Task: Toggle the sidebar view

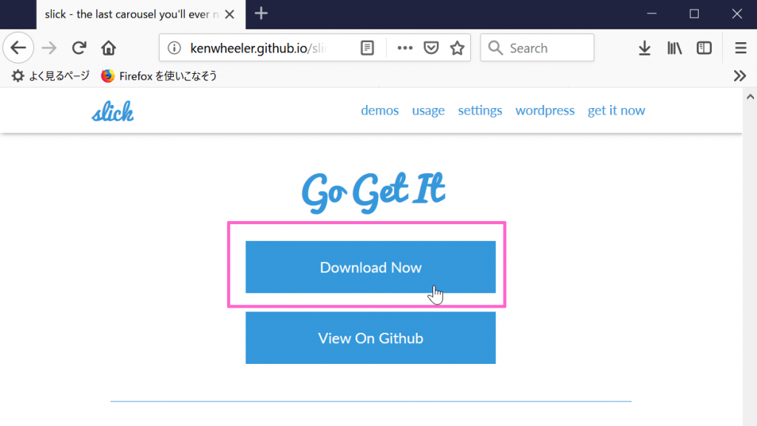Action: [x=705, y=48]
